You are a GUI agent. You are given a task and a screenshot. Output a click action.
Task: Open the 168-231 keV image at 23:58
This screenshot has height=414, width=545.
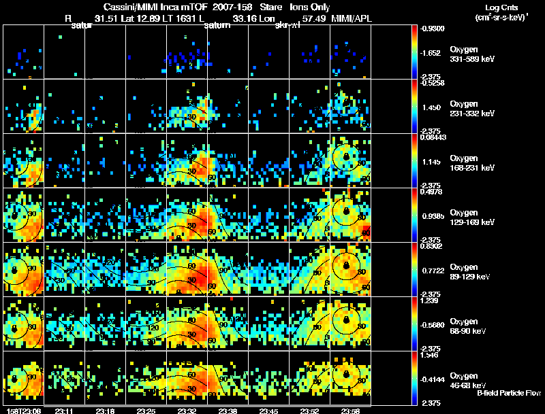350,160
